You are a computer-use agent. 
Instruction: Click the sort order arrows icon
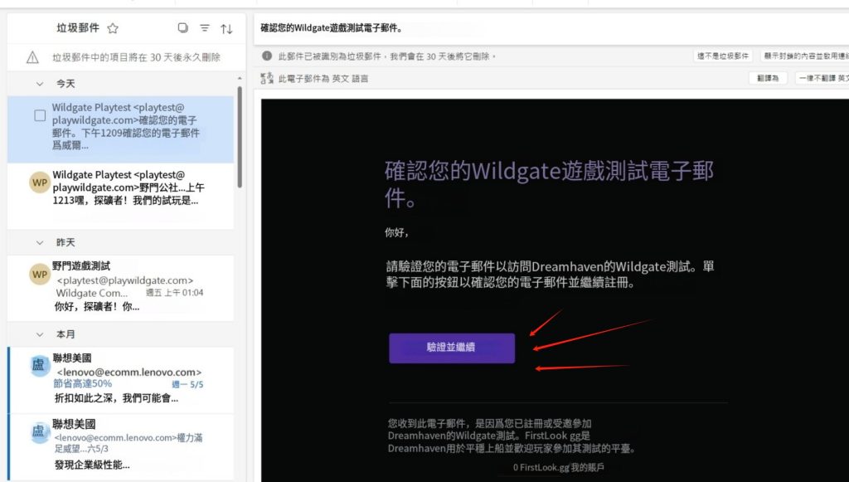tap(226, 29)
